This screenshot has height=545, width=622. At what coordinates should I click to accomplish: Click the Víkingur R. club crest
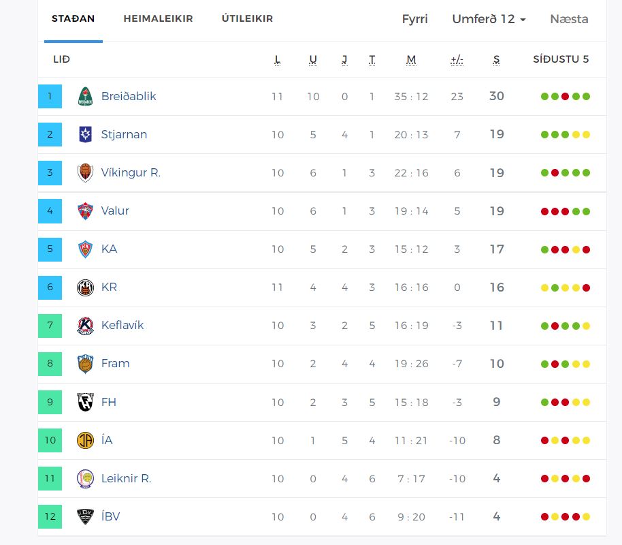pos(85,173)
